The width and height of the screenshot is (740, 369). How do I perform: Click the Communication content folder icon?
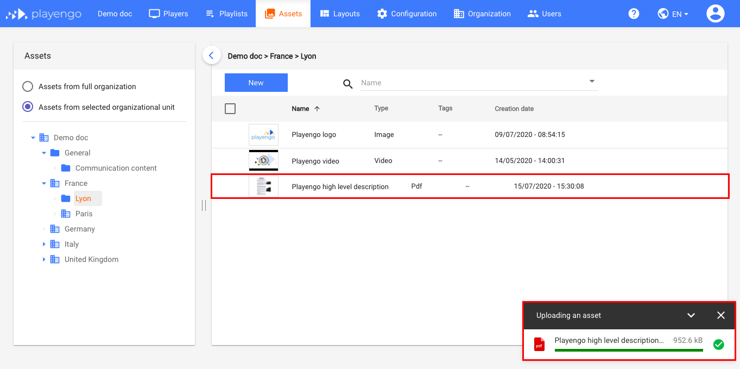pyautogui.click(x=66, y=168)
